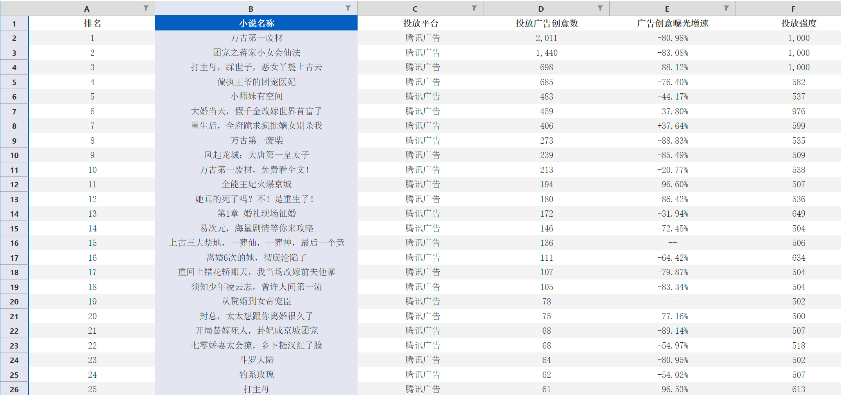Image resolution: width=841 pixels, height=395 pixels.
Task: Select row 14 header number
Action: [x=14, y=214]
